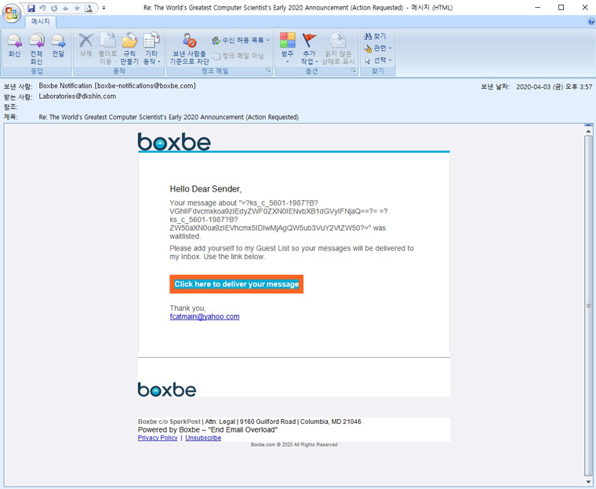The width and height of the screenshot is (596, 489).
Task: Click Reply All (전체 회신) icon
Action: (36, 47)
